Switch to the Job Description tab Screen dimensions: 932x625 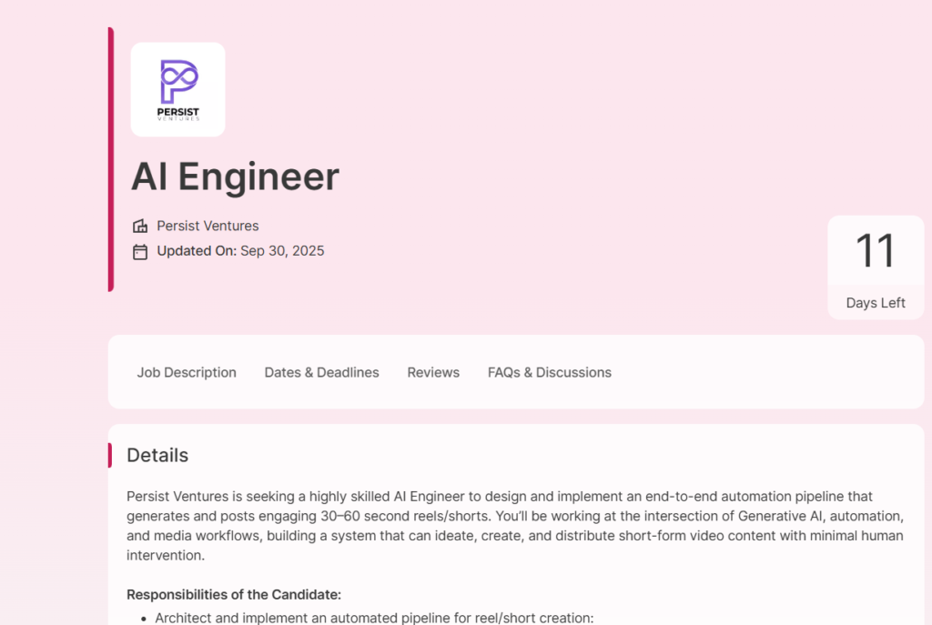[187, 372]
